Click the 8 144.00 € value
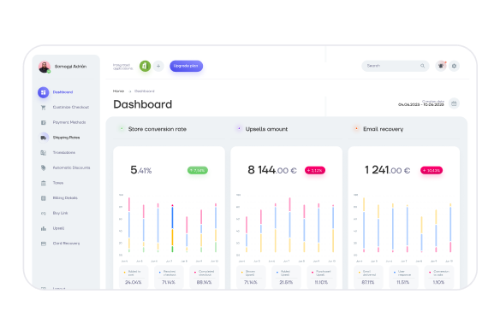 point(272,170)
